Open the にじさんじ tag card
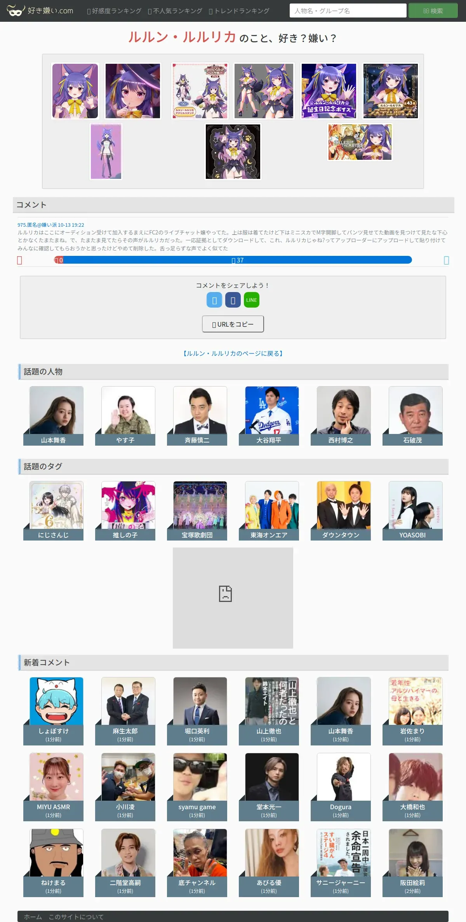The height and width of the screenshot is (922, 466). pos(54,511)
